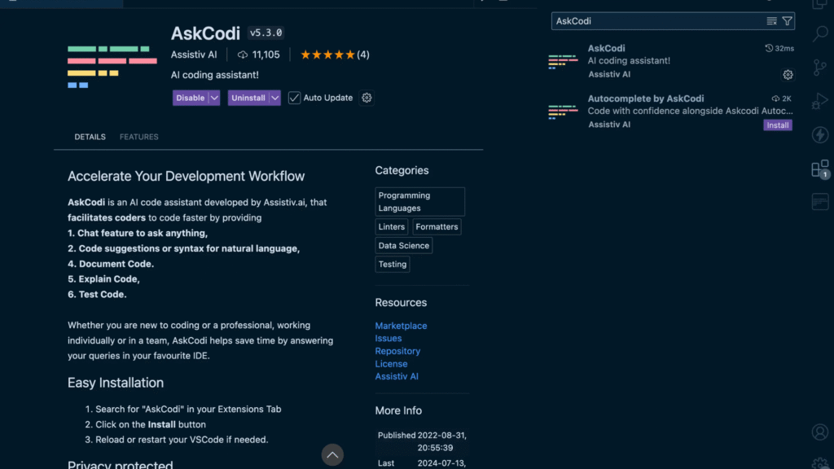Click the Accelerate Your Development Workflow heading
834x469 pixels.
click(187, 177)
